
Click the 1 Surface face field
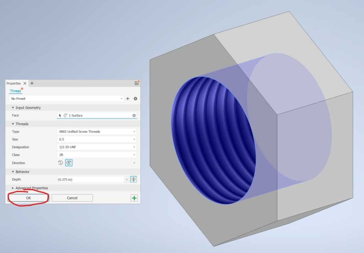(97, 115)
